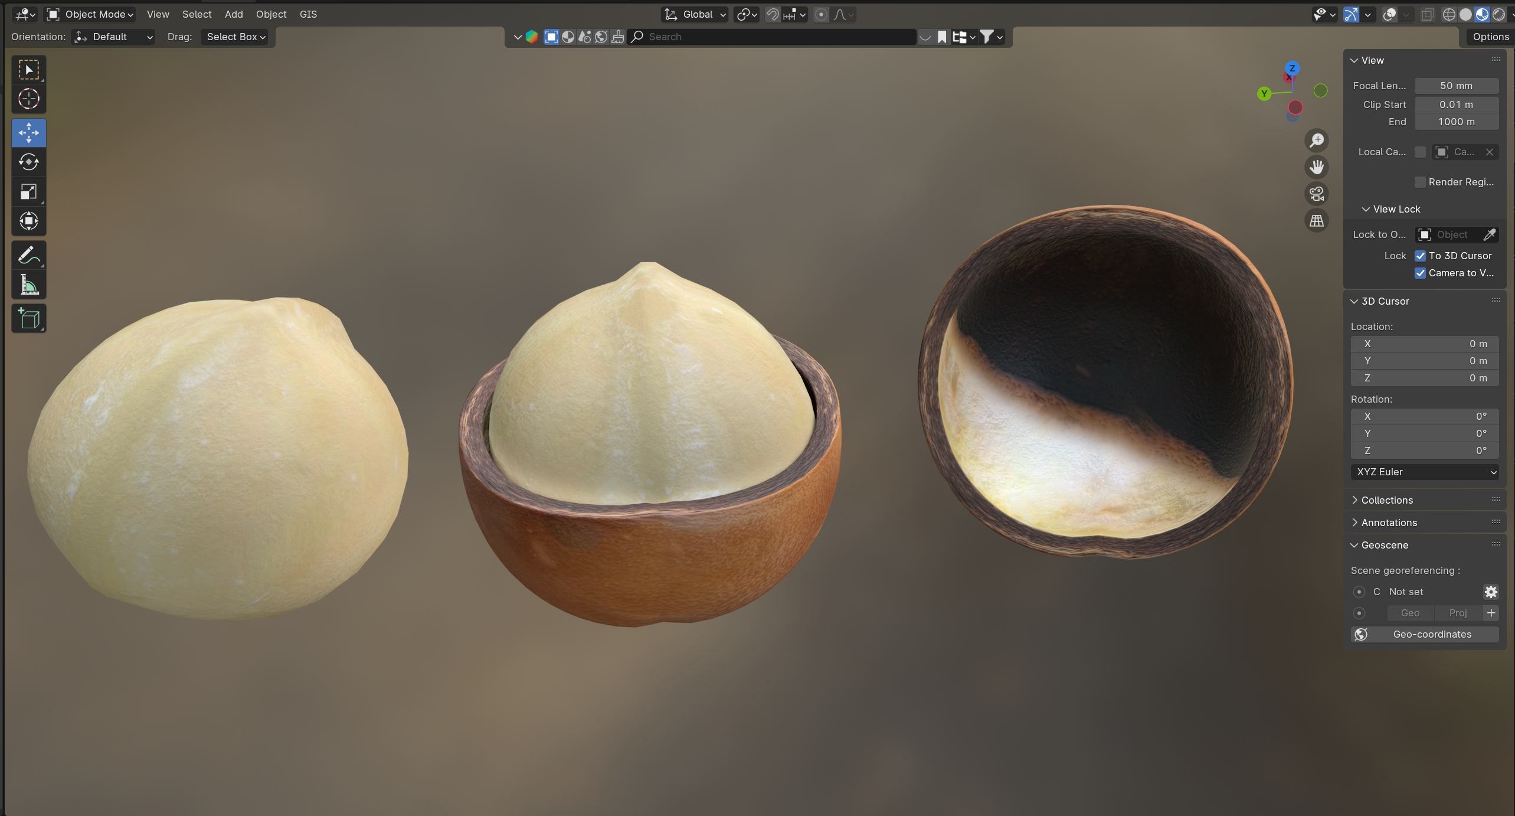Screen dimensions: 1515x816
Task: Click the zoom magnifier viewport icon
Action: (x=1316, y=141)
